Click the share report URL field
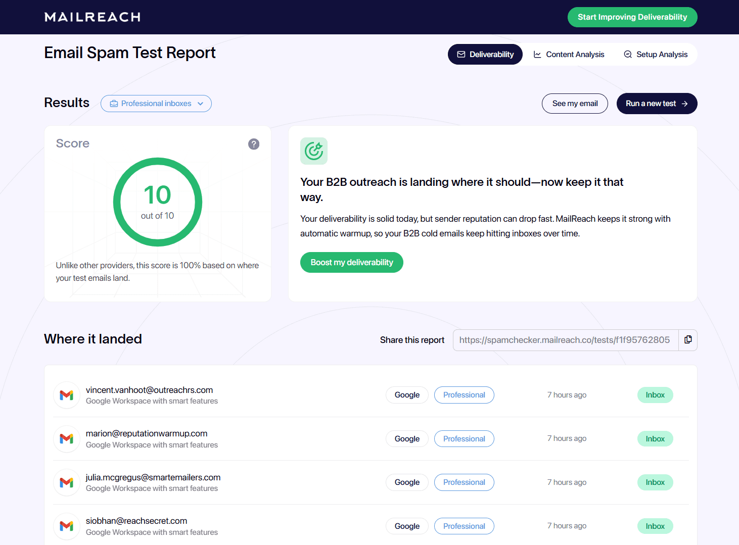The image size is (739, 545). (x=565, y=340)
